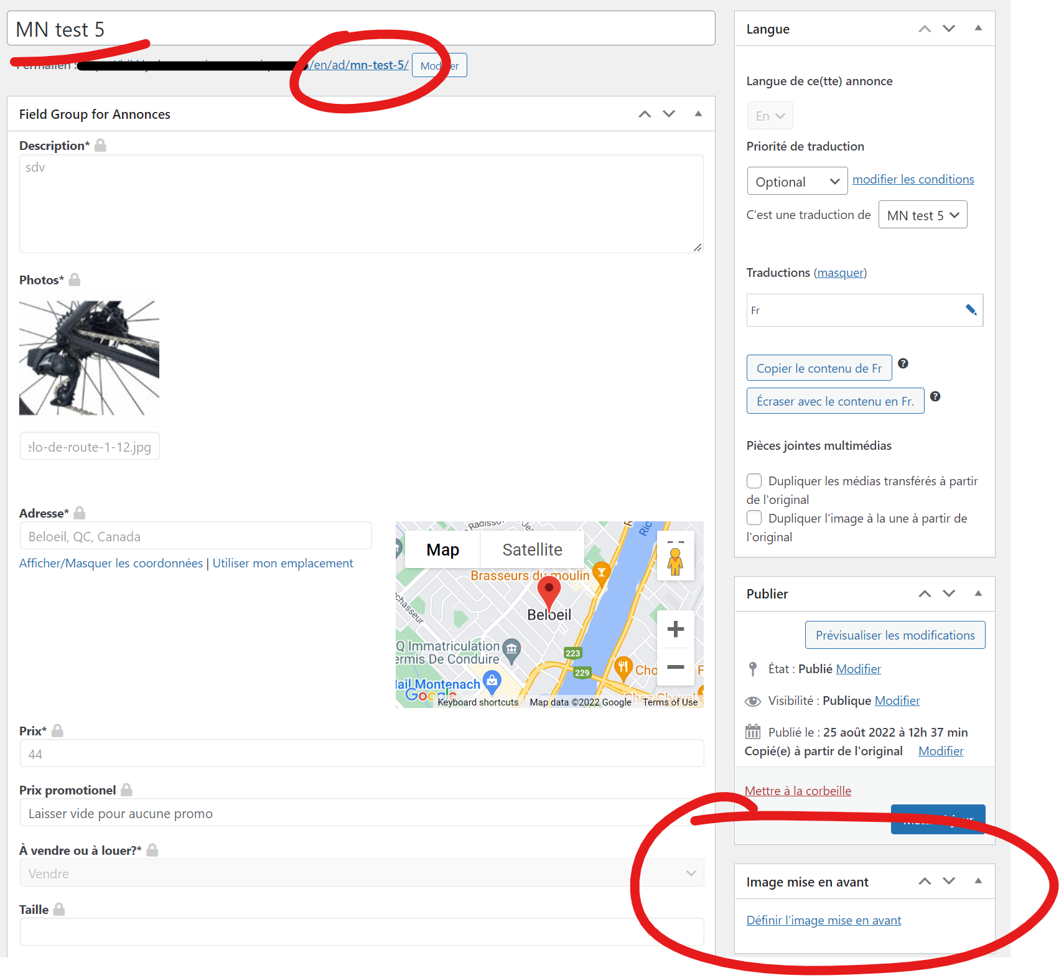Zoom out on the map with minus
This screenshot has height=978, width=1064.
pyautogui.click(x=675, y=667)
